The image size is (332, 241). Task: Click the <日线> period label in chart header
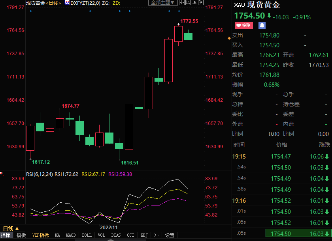pyautogui.click(x=54, y=3)
